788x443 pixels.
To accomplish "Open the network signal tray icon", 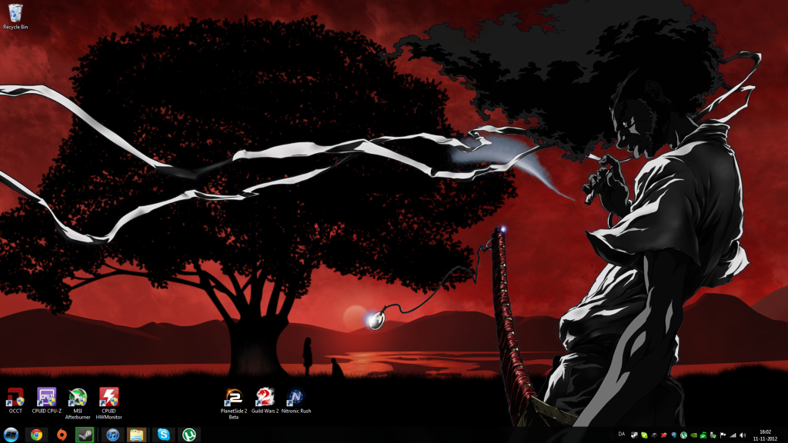I will tap(733, 435).
